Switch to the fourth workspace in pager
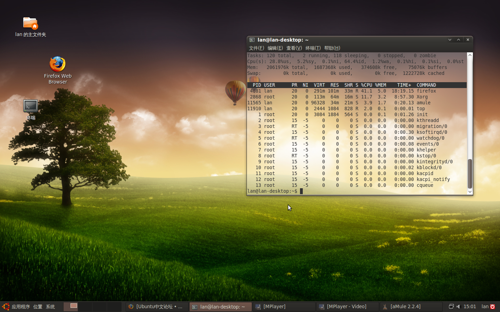This screenshot has width=500, height=312. 114,306
